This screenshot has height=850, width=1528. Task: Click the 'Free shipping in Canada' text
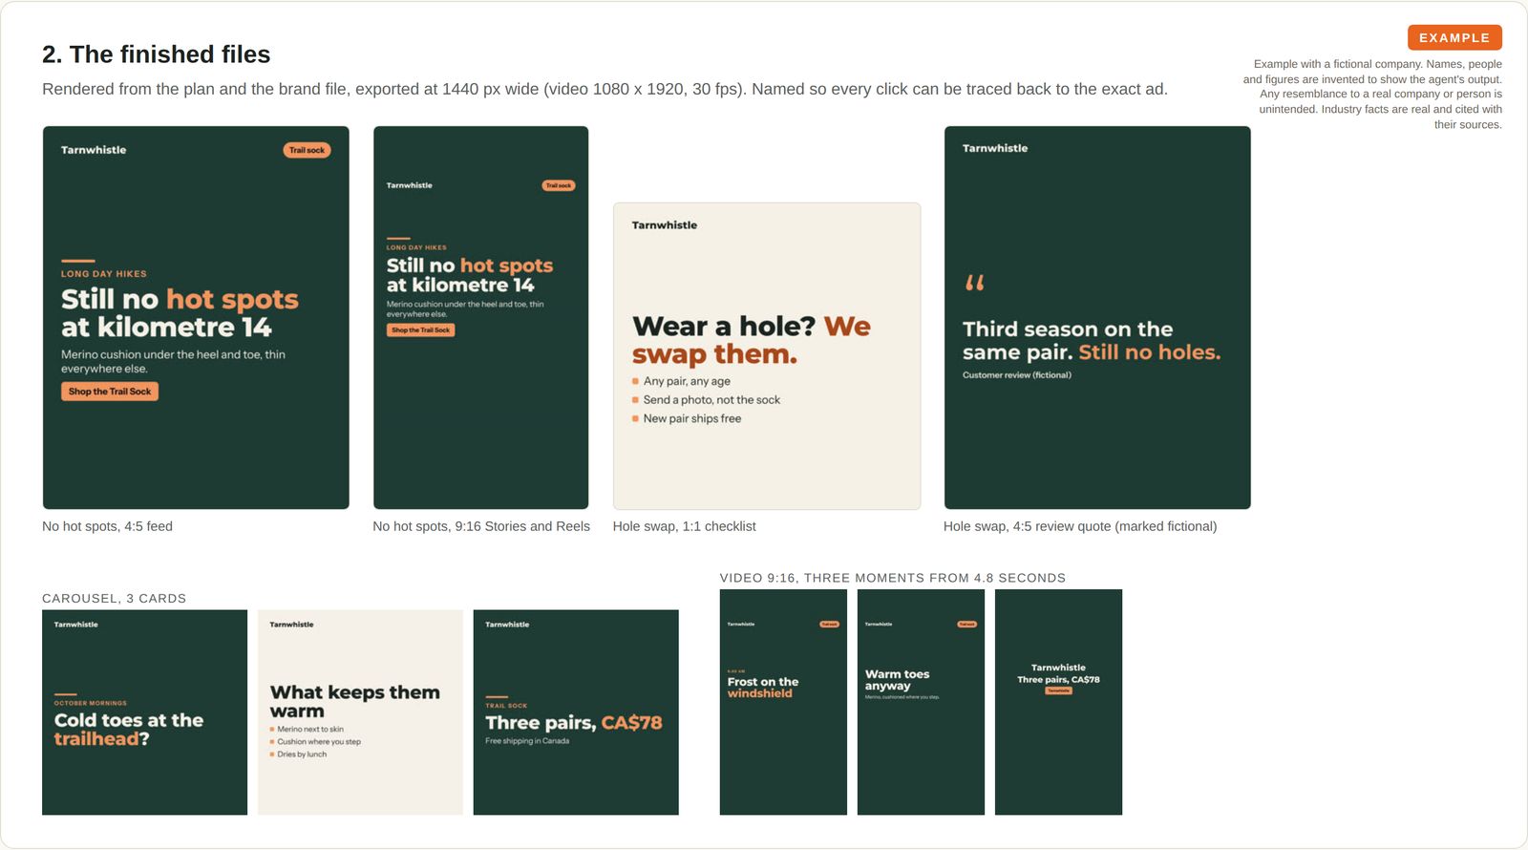(x=527, y=741)
